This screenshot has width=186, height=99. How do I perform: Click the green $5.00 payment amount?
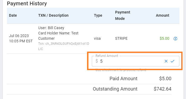point(165,38)
